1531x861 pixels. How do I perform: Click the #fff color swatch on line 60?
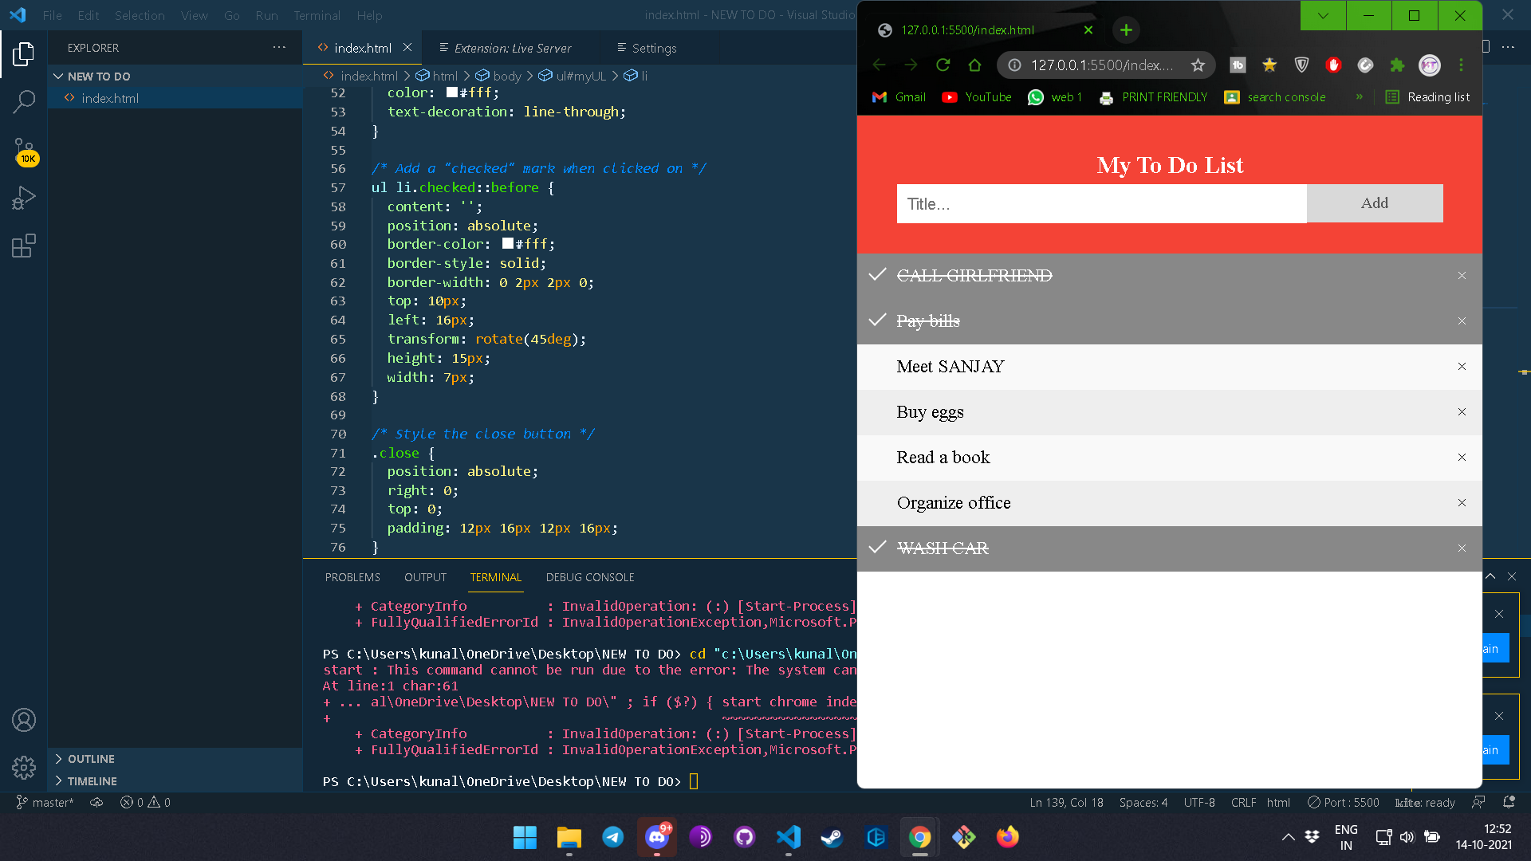click(508, 244)
